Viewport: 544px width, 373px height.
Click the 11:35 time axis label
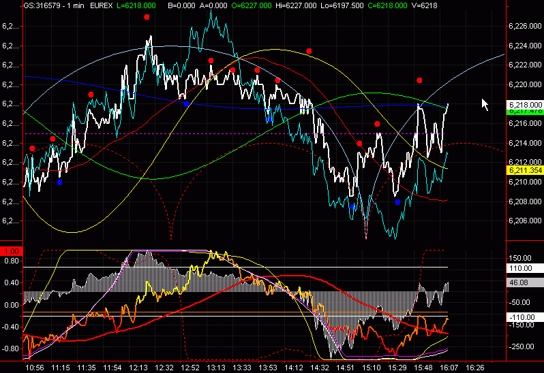(87, 368)
